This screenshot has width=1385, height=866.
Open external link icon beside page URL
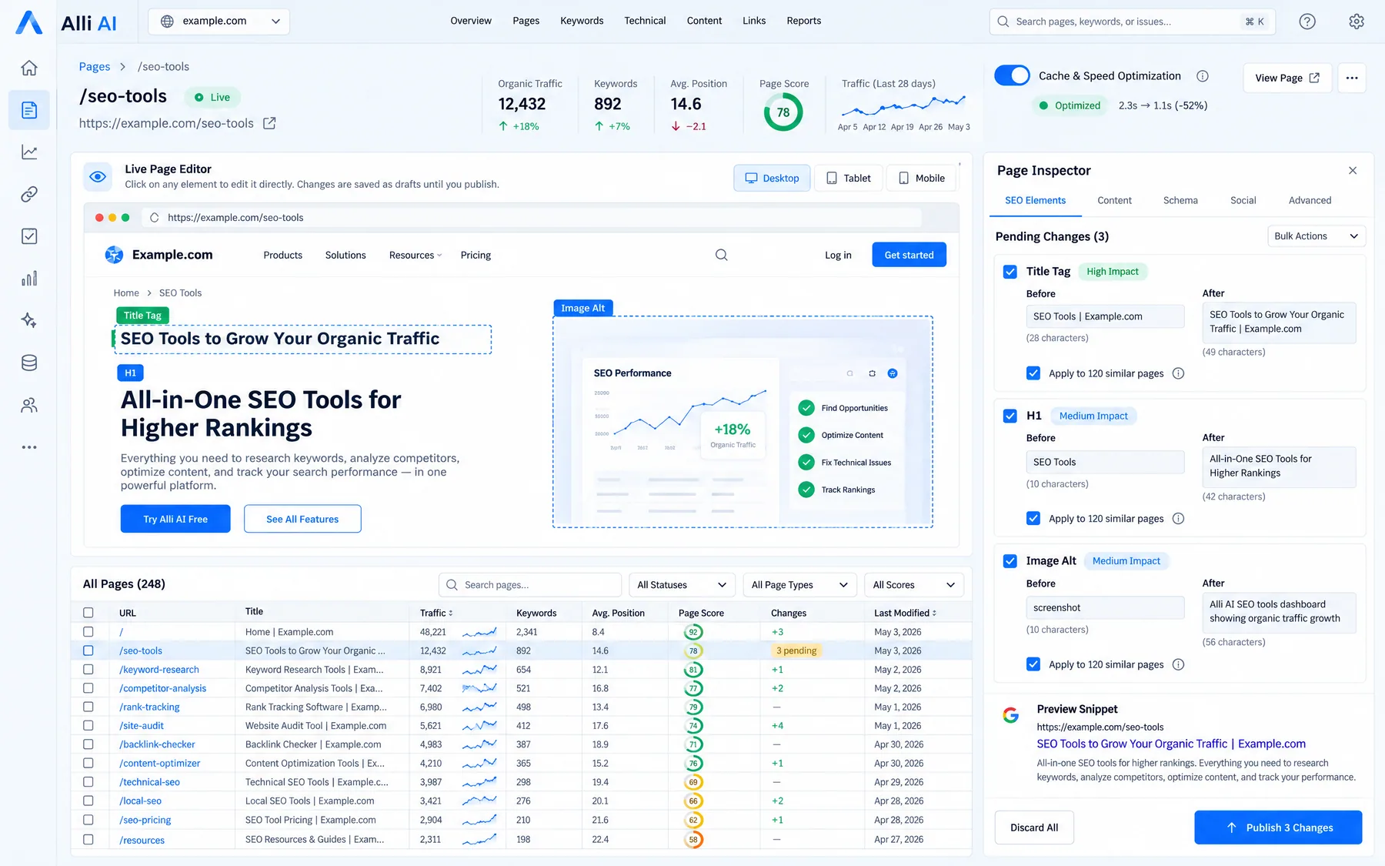pos(269,123)
